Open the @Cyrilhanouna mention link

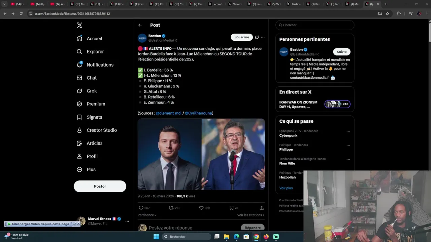click(198, 113)
